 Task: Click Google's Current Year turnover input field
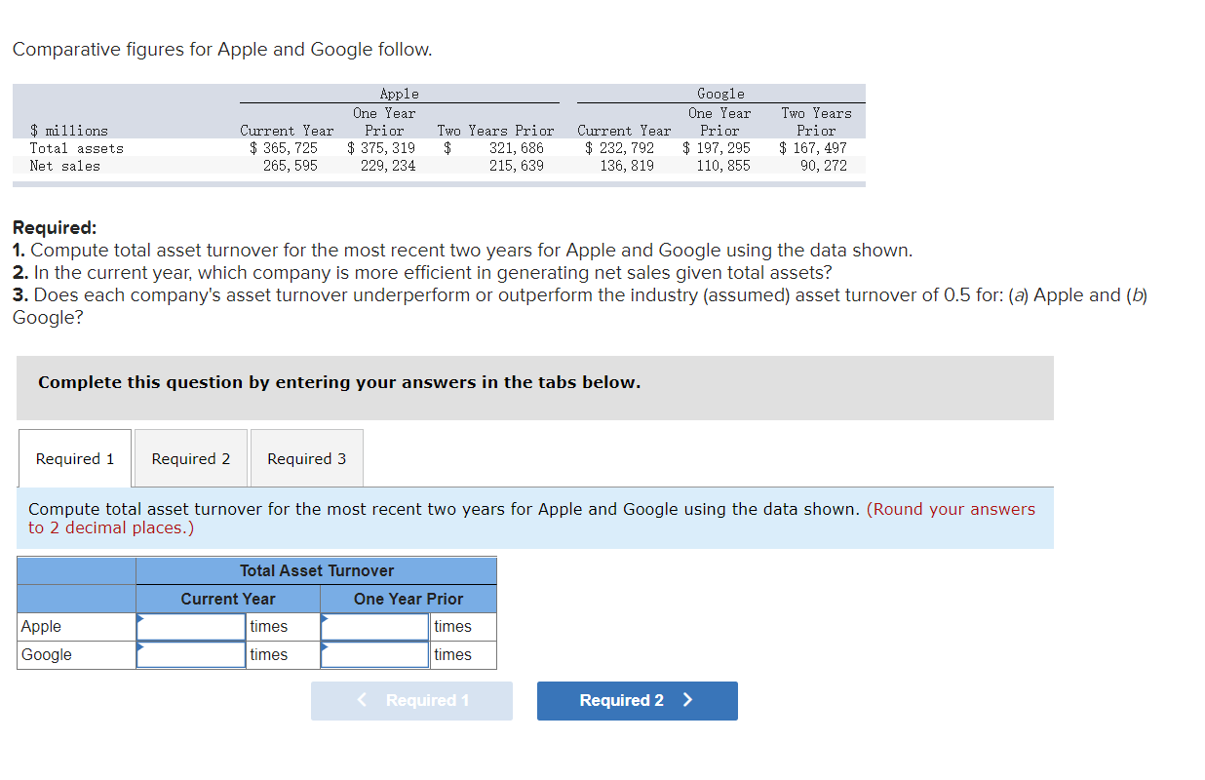pos(190,654)
